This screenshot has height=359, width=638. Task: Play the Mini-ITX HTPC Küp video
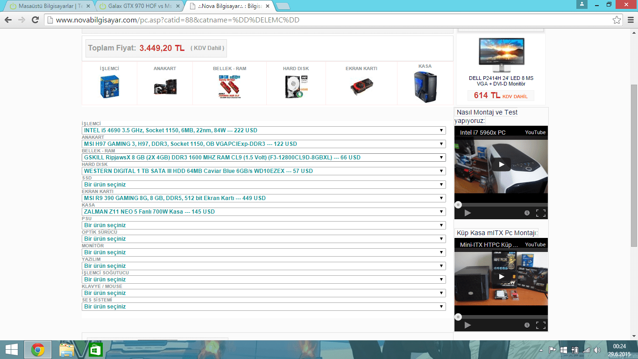tap(501, 276)
